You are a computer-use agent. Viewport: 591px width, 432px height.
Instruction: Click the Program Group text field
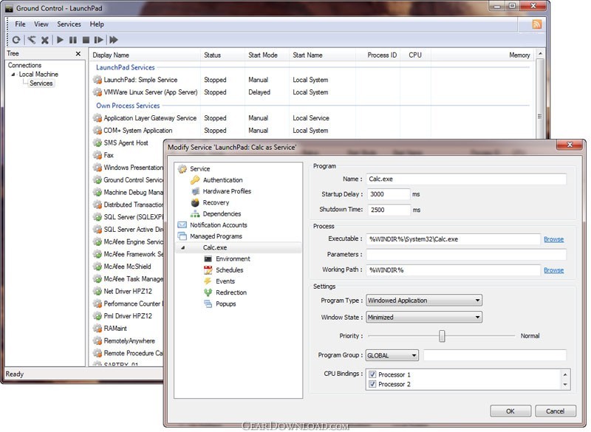(x=495, y=355)
